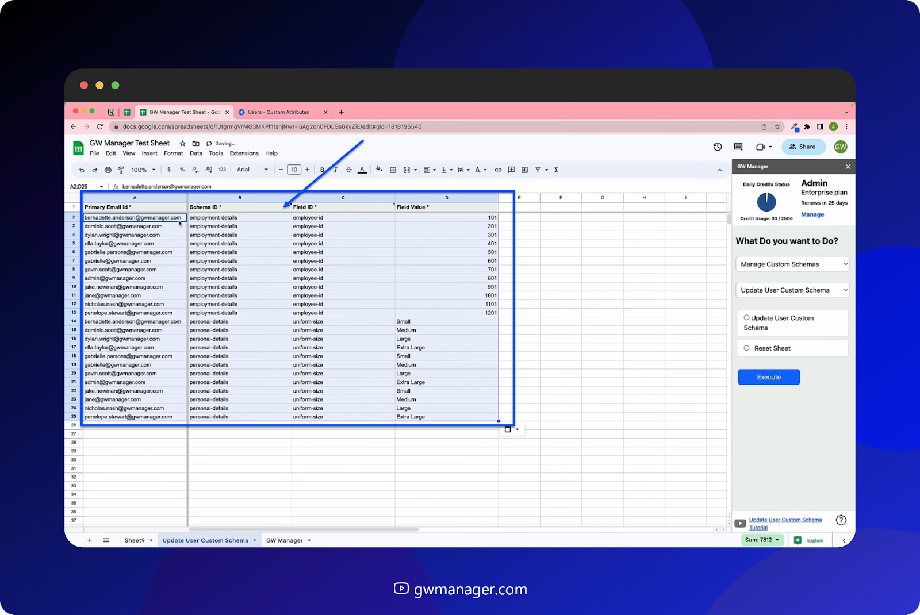Toggle italic formatting
The height and width of the screenshot is (615, 920).
click(x=335, y=170)
